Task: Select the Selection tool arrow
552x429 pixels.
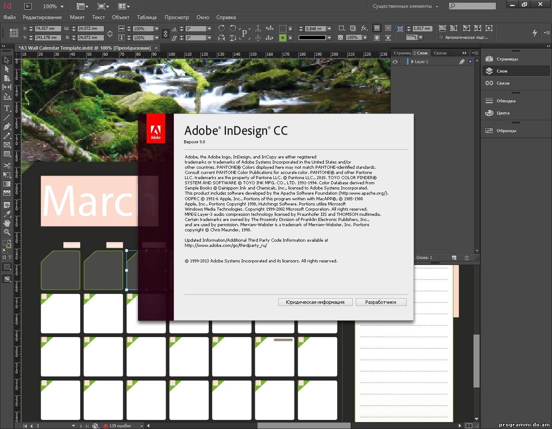Action: click(x=7, y=60)
